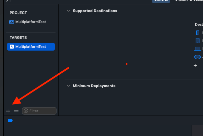Add a new target with plus button

8,111
